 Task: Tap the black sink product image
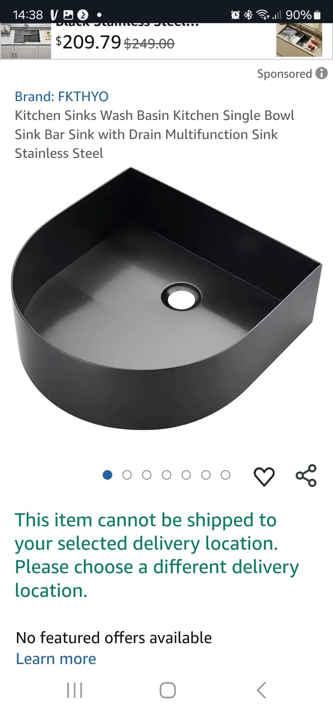(x=166, y=298)
